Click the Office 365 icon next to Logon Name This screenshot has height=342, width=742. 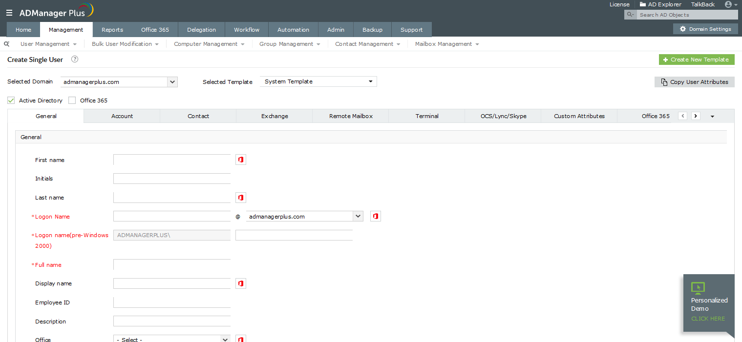coord(375,216)
